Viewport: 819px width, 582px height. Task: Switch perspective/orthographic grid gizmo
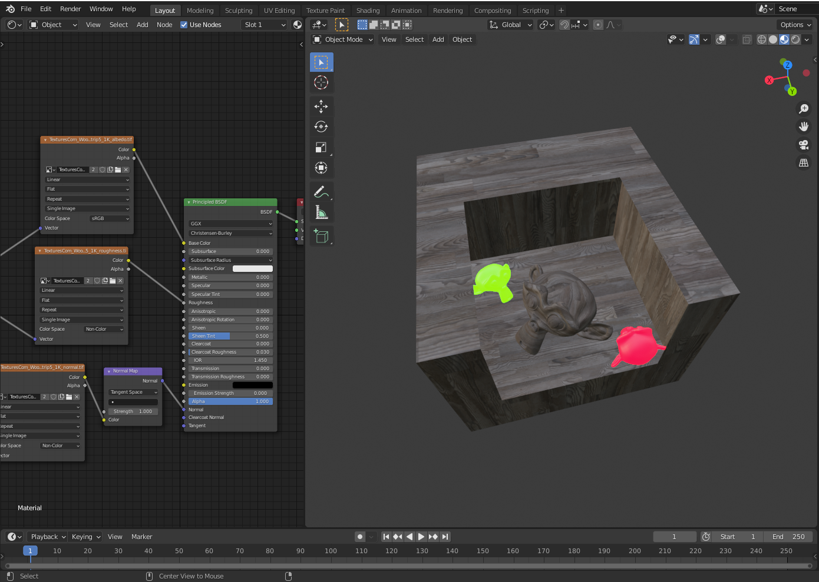click(804, 163)
